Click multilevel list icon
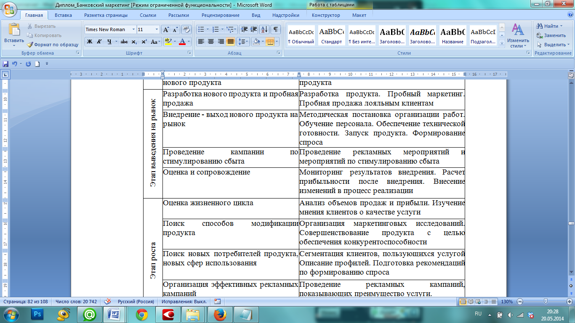The height and width of the screenshot is (323, 575). (x=230, y=29)
